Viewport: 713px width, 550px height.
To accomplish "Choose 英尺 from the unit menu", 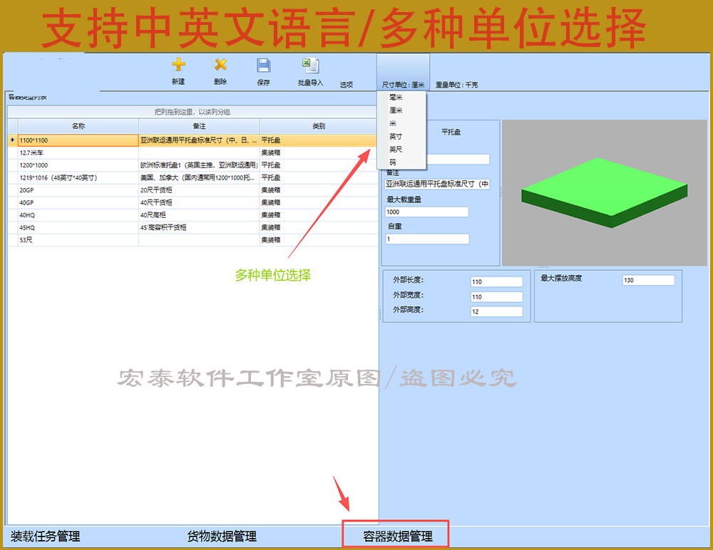I will click(x=396, y=150).
